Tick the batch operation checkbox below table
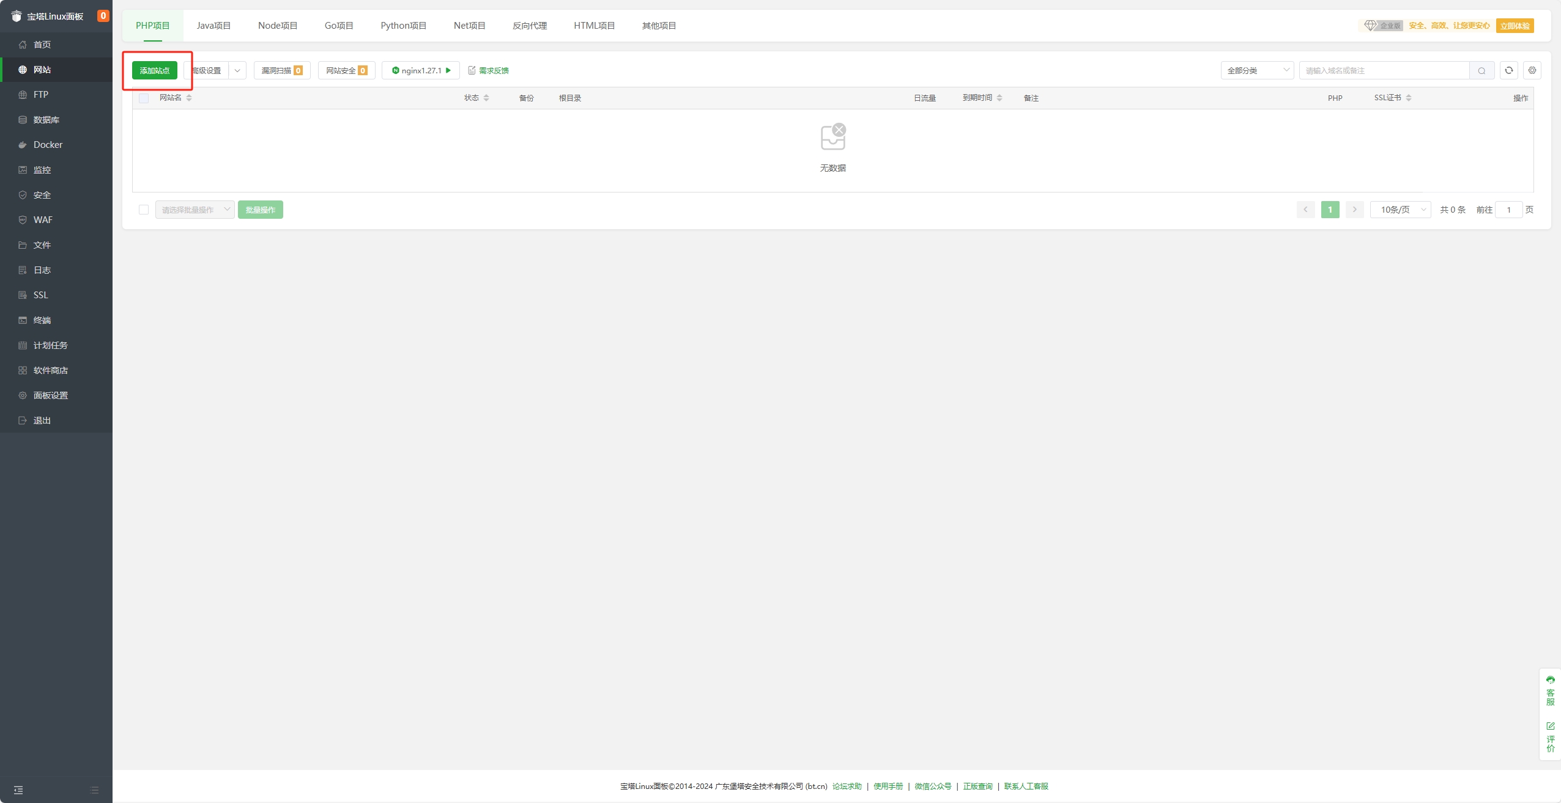1561x803 pixels. click(x=144, y=210)
